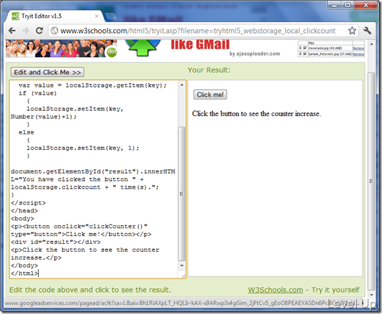Toggle the checkbox beside Sample_Picture01.jpg
Screen dimensions: 382x314
tap(304, 54)
